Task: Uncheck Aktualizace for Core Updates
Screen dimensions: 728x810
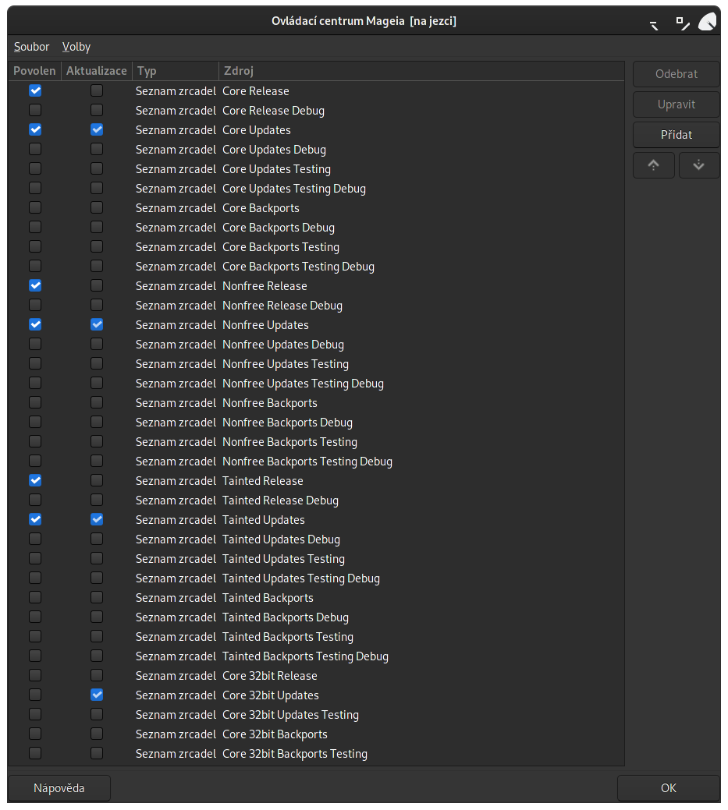Action: click(97, 129)
